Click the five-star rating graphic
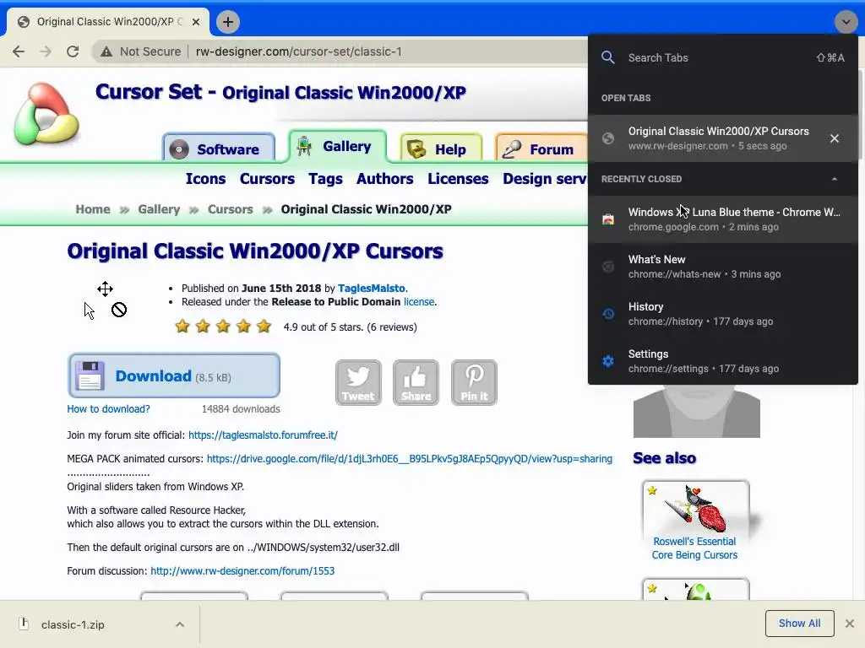Screen dimensions: 865x648 (x=223, y=327)
